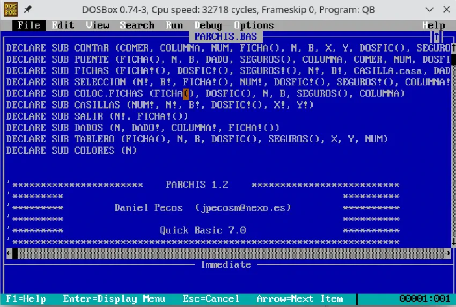Click the vertical scrollbar thumb

453,60
